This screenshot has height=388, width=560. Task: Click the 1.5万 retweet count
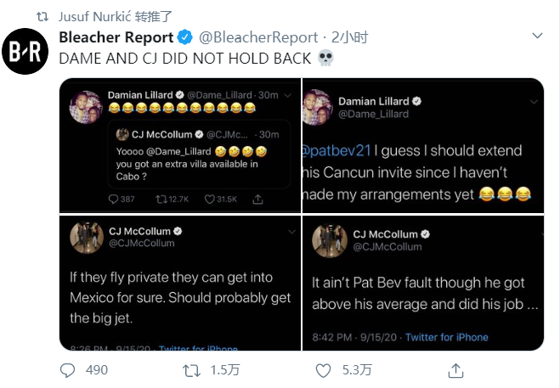point(225,370)
